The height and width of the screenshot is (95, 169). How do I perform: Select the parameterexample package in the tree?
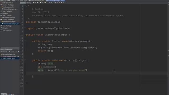point(9,22)
